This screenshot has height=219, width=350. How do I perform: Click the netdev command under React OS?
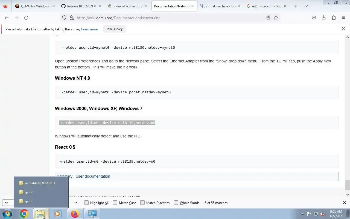click(107, 162)
